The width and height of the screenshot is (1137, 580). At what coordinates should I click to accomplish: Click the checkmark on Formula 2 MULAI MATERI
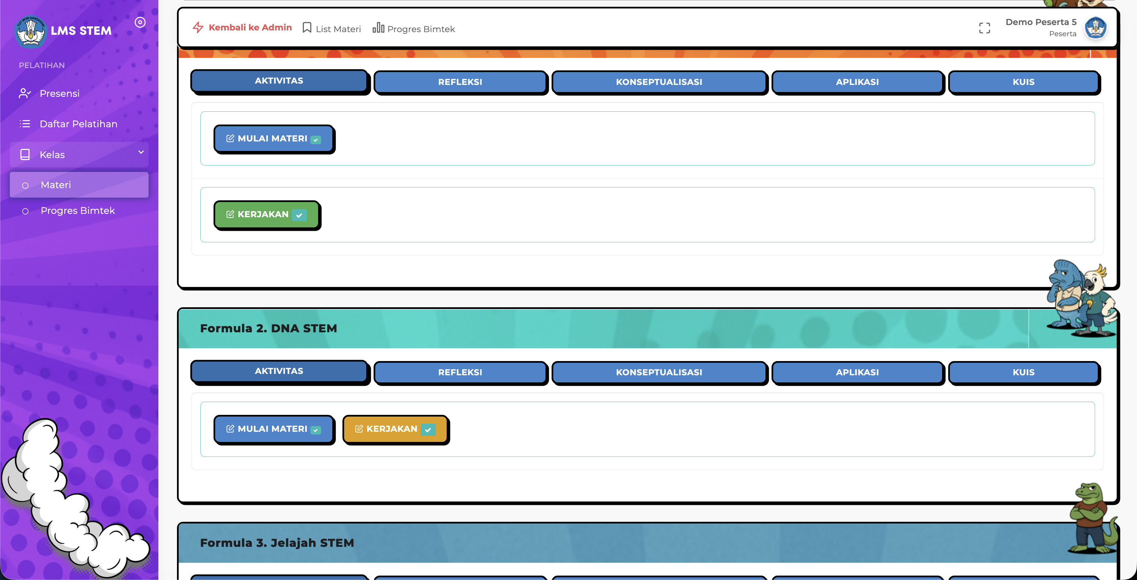click(x=316, y=430)
